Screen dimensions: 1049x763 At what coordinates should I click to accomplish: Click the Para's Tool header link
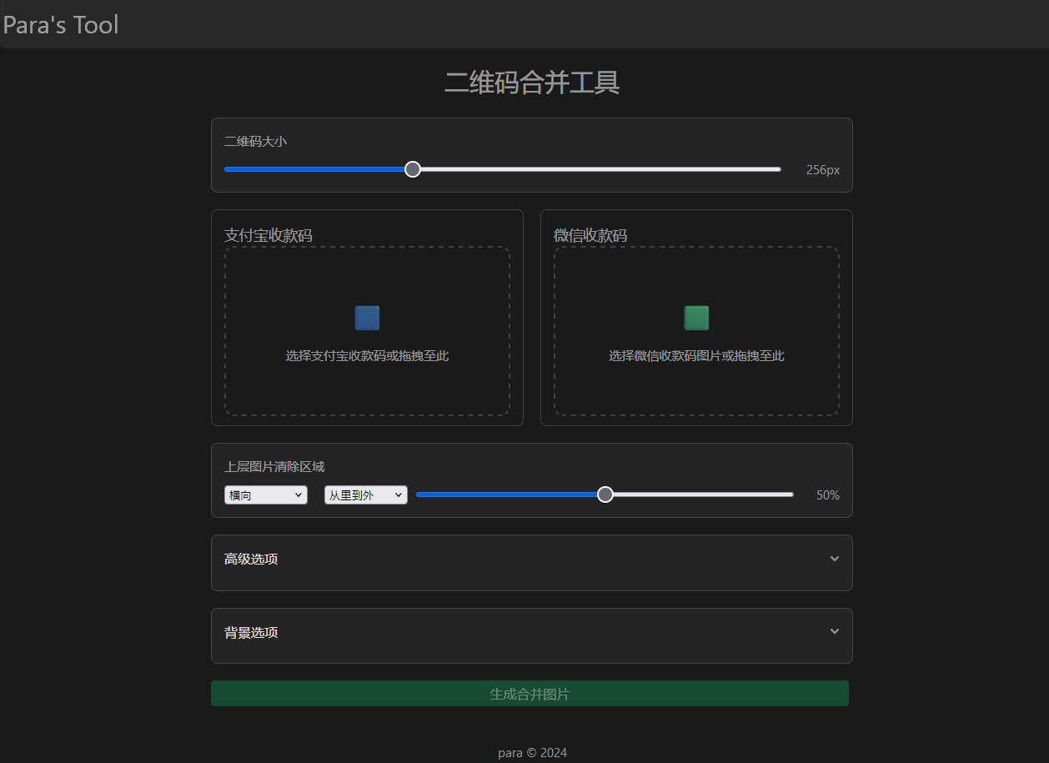click(x=61, y=24)
